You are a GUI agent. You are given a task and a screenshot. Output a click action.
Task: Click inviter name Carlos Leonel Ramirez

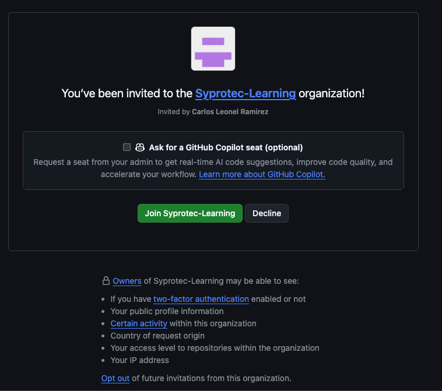[x=230, y=112]
